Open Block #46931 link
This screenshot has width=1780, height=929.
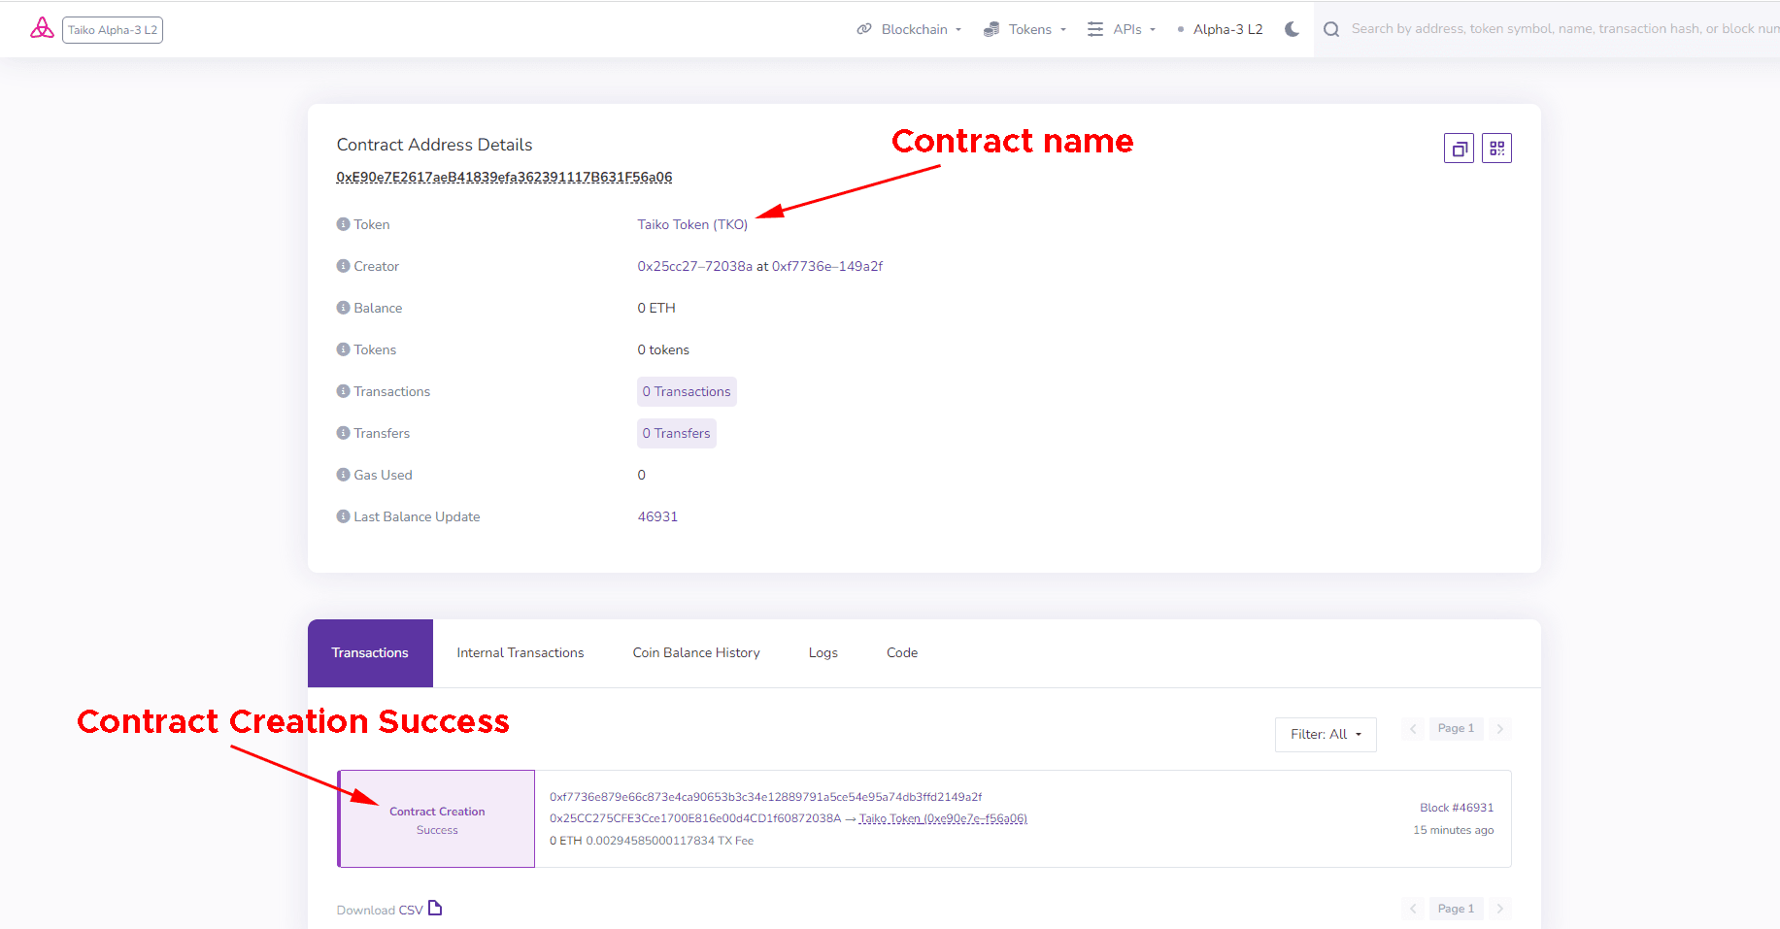[x=1457, y=808]
